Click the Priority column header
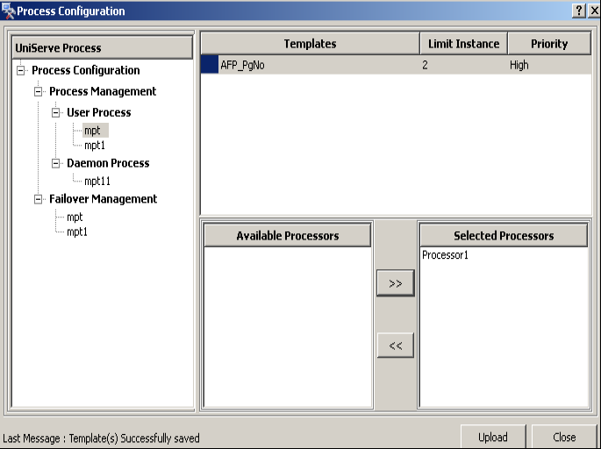Image resolution: width=601 pixels, height=449 pixels. tap(548, 44)
